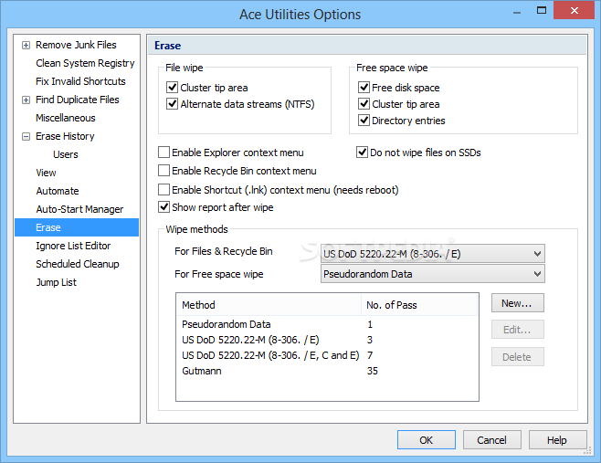Enable Shortcut (.lnk) context menu option
This screenshot has width=601, height=463.
pyautogui.click(x=164, y=189)
